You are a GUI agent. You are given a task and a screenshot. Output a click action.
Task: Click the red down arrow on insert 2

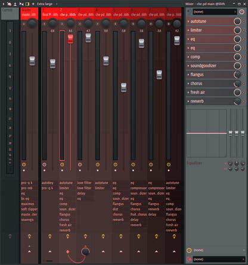(67, 252)
